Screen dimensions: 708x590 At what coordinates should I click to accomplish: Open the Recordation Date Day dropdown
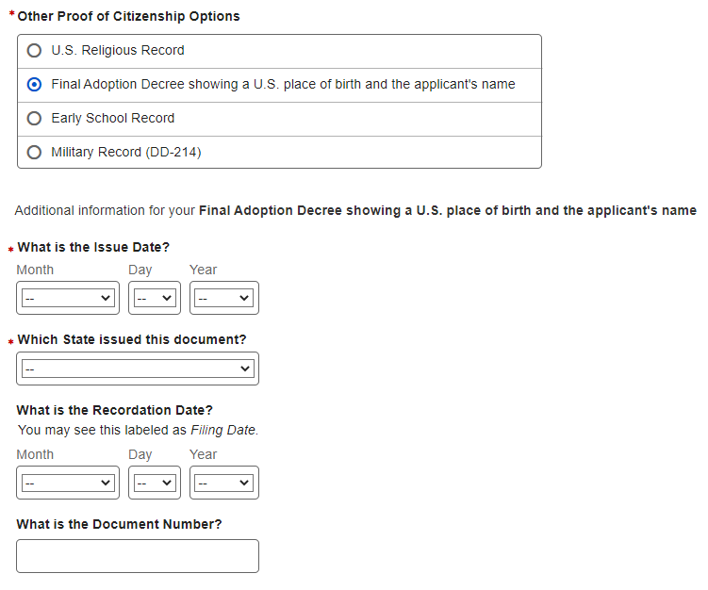[x=155, y=483]
